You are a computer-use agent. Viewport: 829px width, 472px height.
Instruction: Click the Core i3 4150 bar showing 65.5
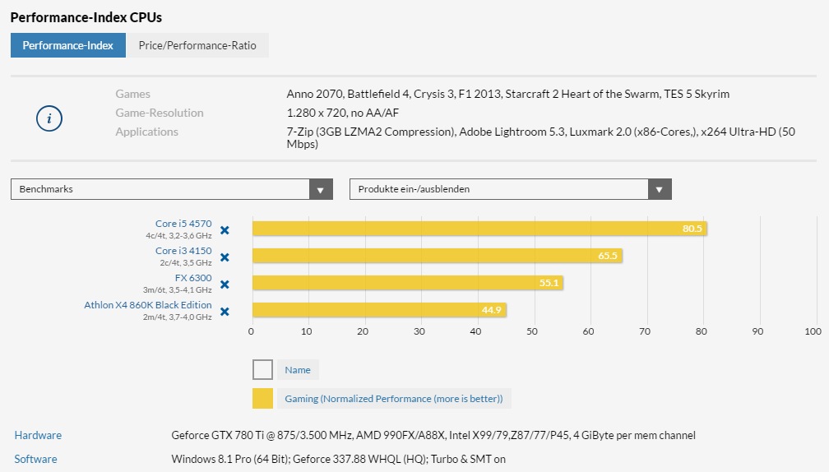pyautogui.click(x=438, y=256)
